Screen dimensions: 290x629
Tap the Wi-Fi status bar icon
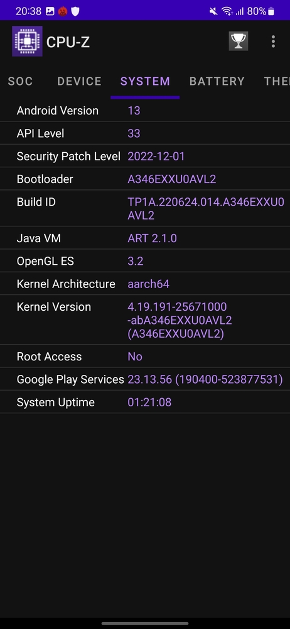[227, 11]
